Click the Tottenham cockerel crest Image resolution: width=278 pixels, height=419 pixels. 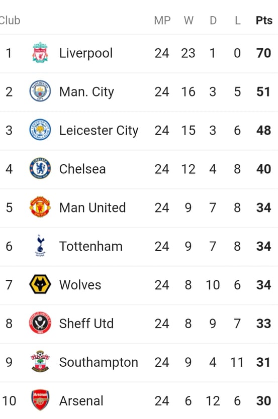[40, 246]
